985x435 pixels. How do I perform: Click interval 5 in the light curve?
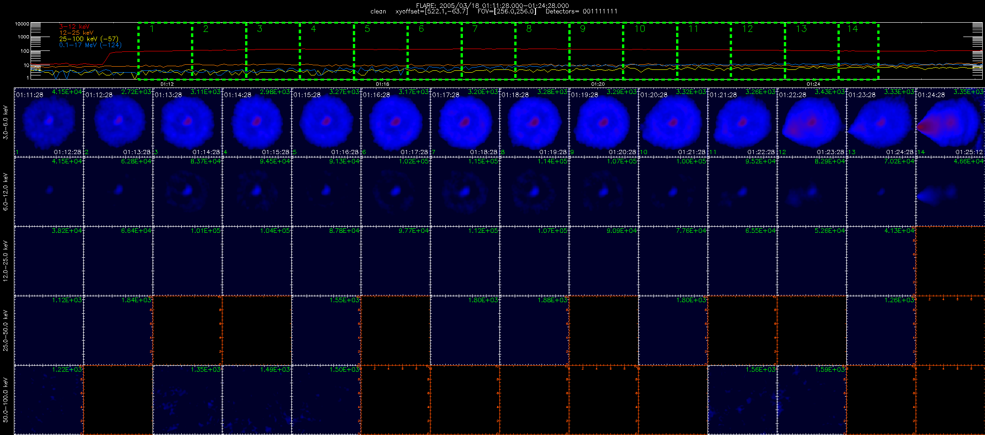point(381,51)
